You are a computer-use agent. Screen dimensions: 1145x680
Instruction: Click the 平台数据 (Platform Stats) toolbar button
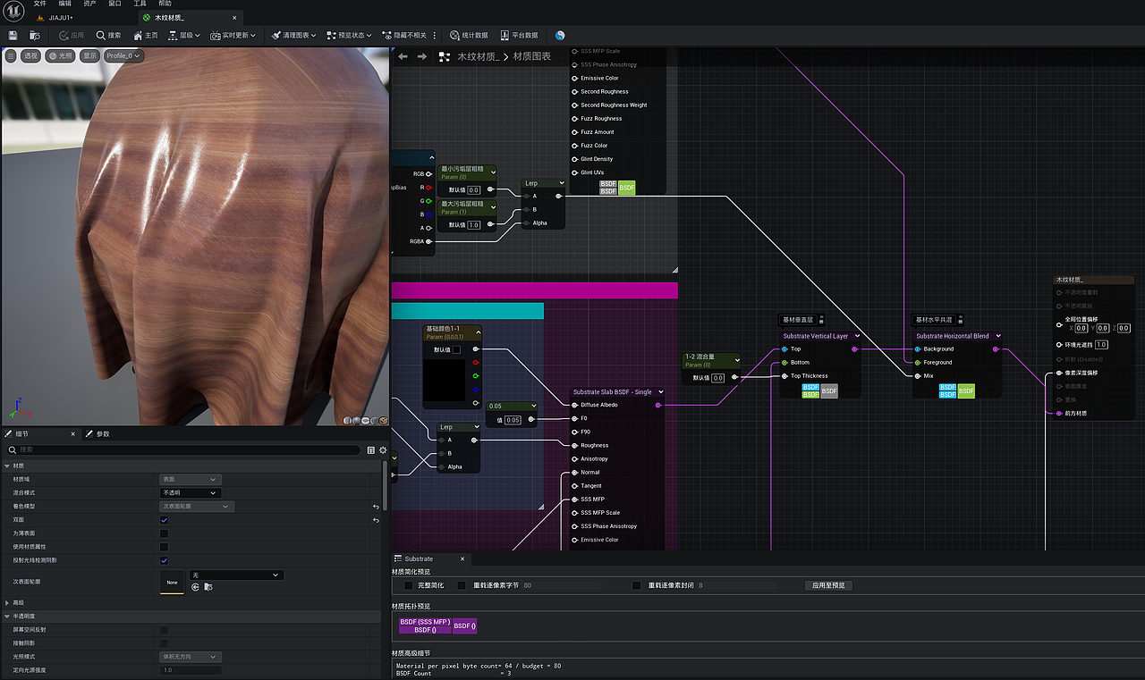coord(519,35)
